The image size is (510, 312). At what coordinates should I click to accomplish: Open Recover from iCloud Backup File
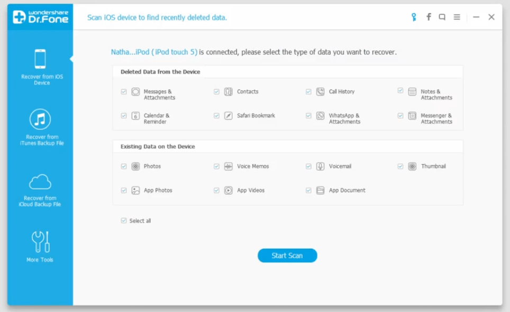click(x=40, y=190)
